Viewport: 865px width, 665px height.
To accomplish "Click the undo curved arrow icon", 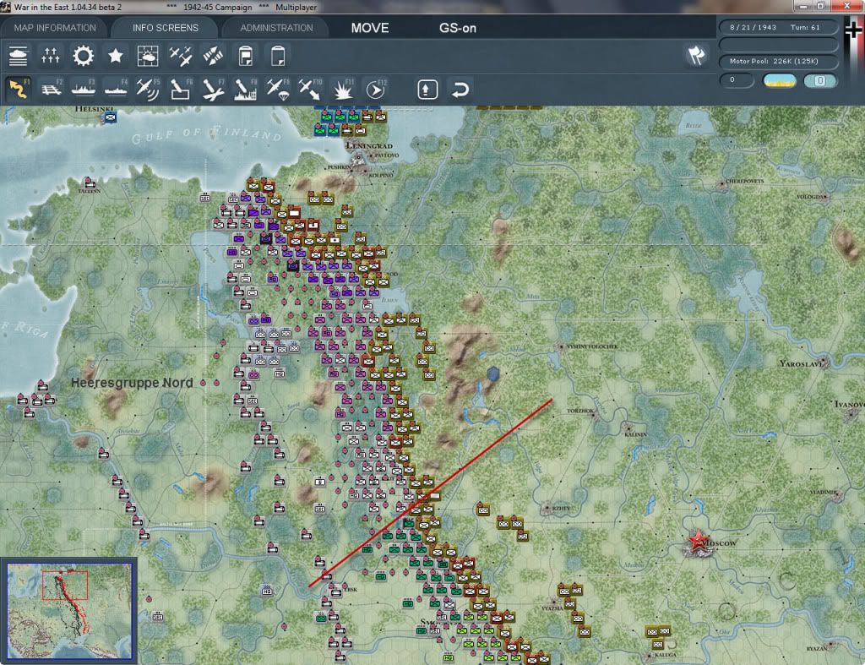I will [460, 90].
